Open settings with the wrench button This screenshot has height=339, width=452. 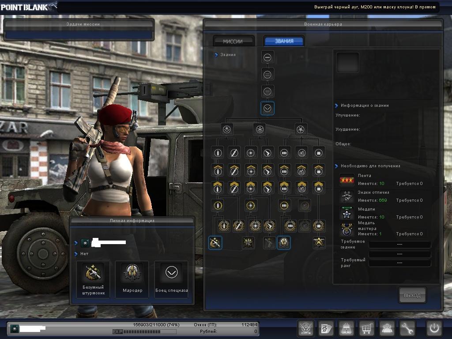407,328
